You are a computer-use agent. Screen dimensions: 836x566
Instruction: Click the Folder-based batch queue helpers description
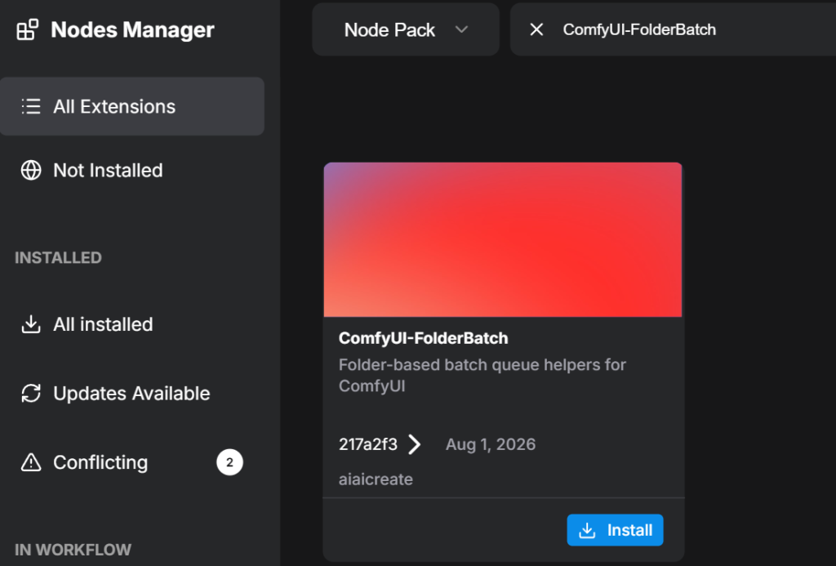(x=482, y=375)
